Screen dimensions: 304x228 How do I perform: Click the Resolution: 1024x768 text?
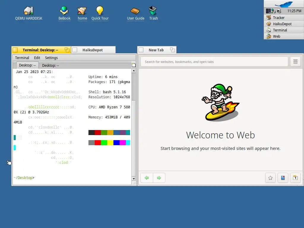109,97
